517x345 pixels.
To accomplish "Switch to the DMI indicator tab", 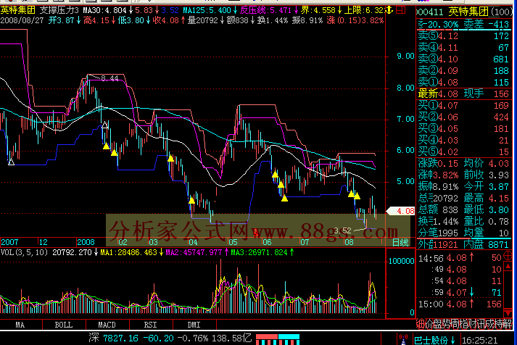I will pos(194,325).
